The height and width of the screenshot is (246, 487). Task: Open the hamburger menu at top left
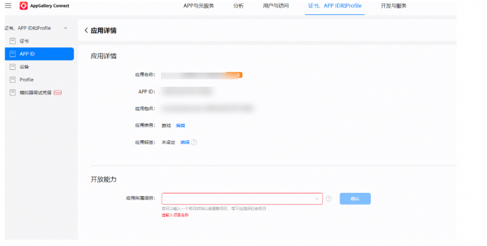(8, 6)
